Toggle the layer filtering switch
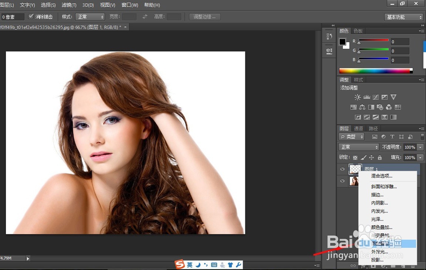The height and width of the screenshot is (270, 426). (x=422, y=136)
